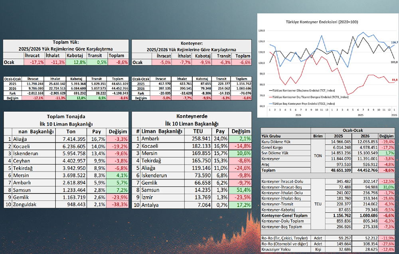Select the TCT_Index legend entry

[x=302, y=91]
